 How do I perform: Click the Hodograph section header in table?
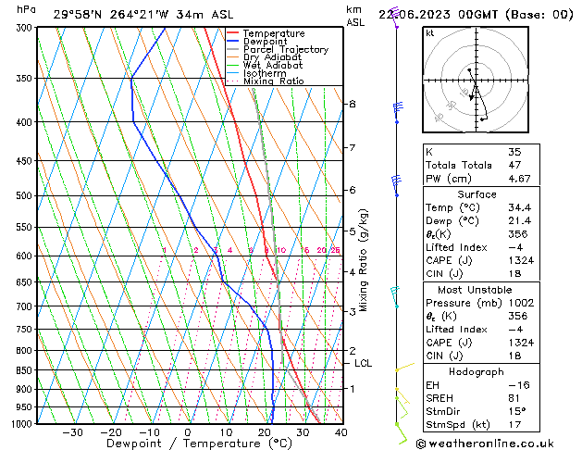pos(477,371)
